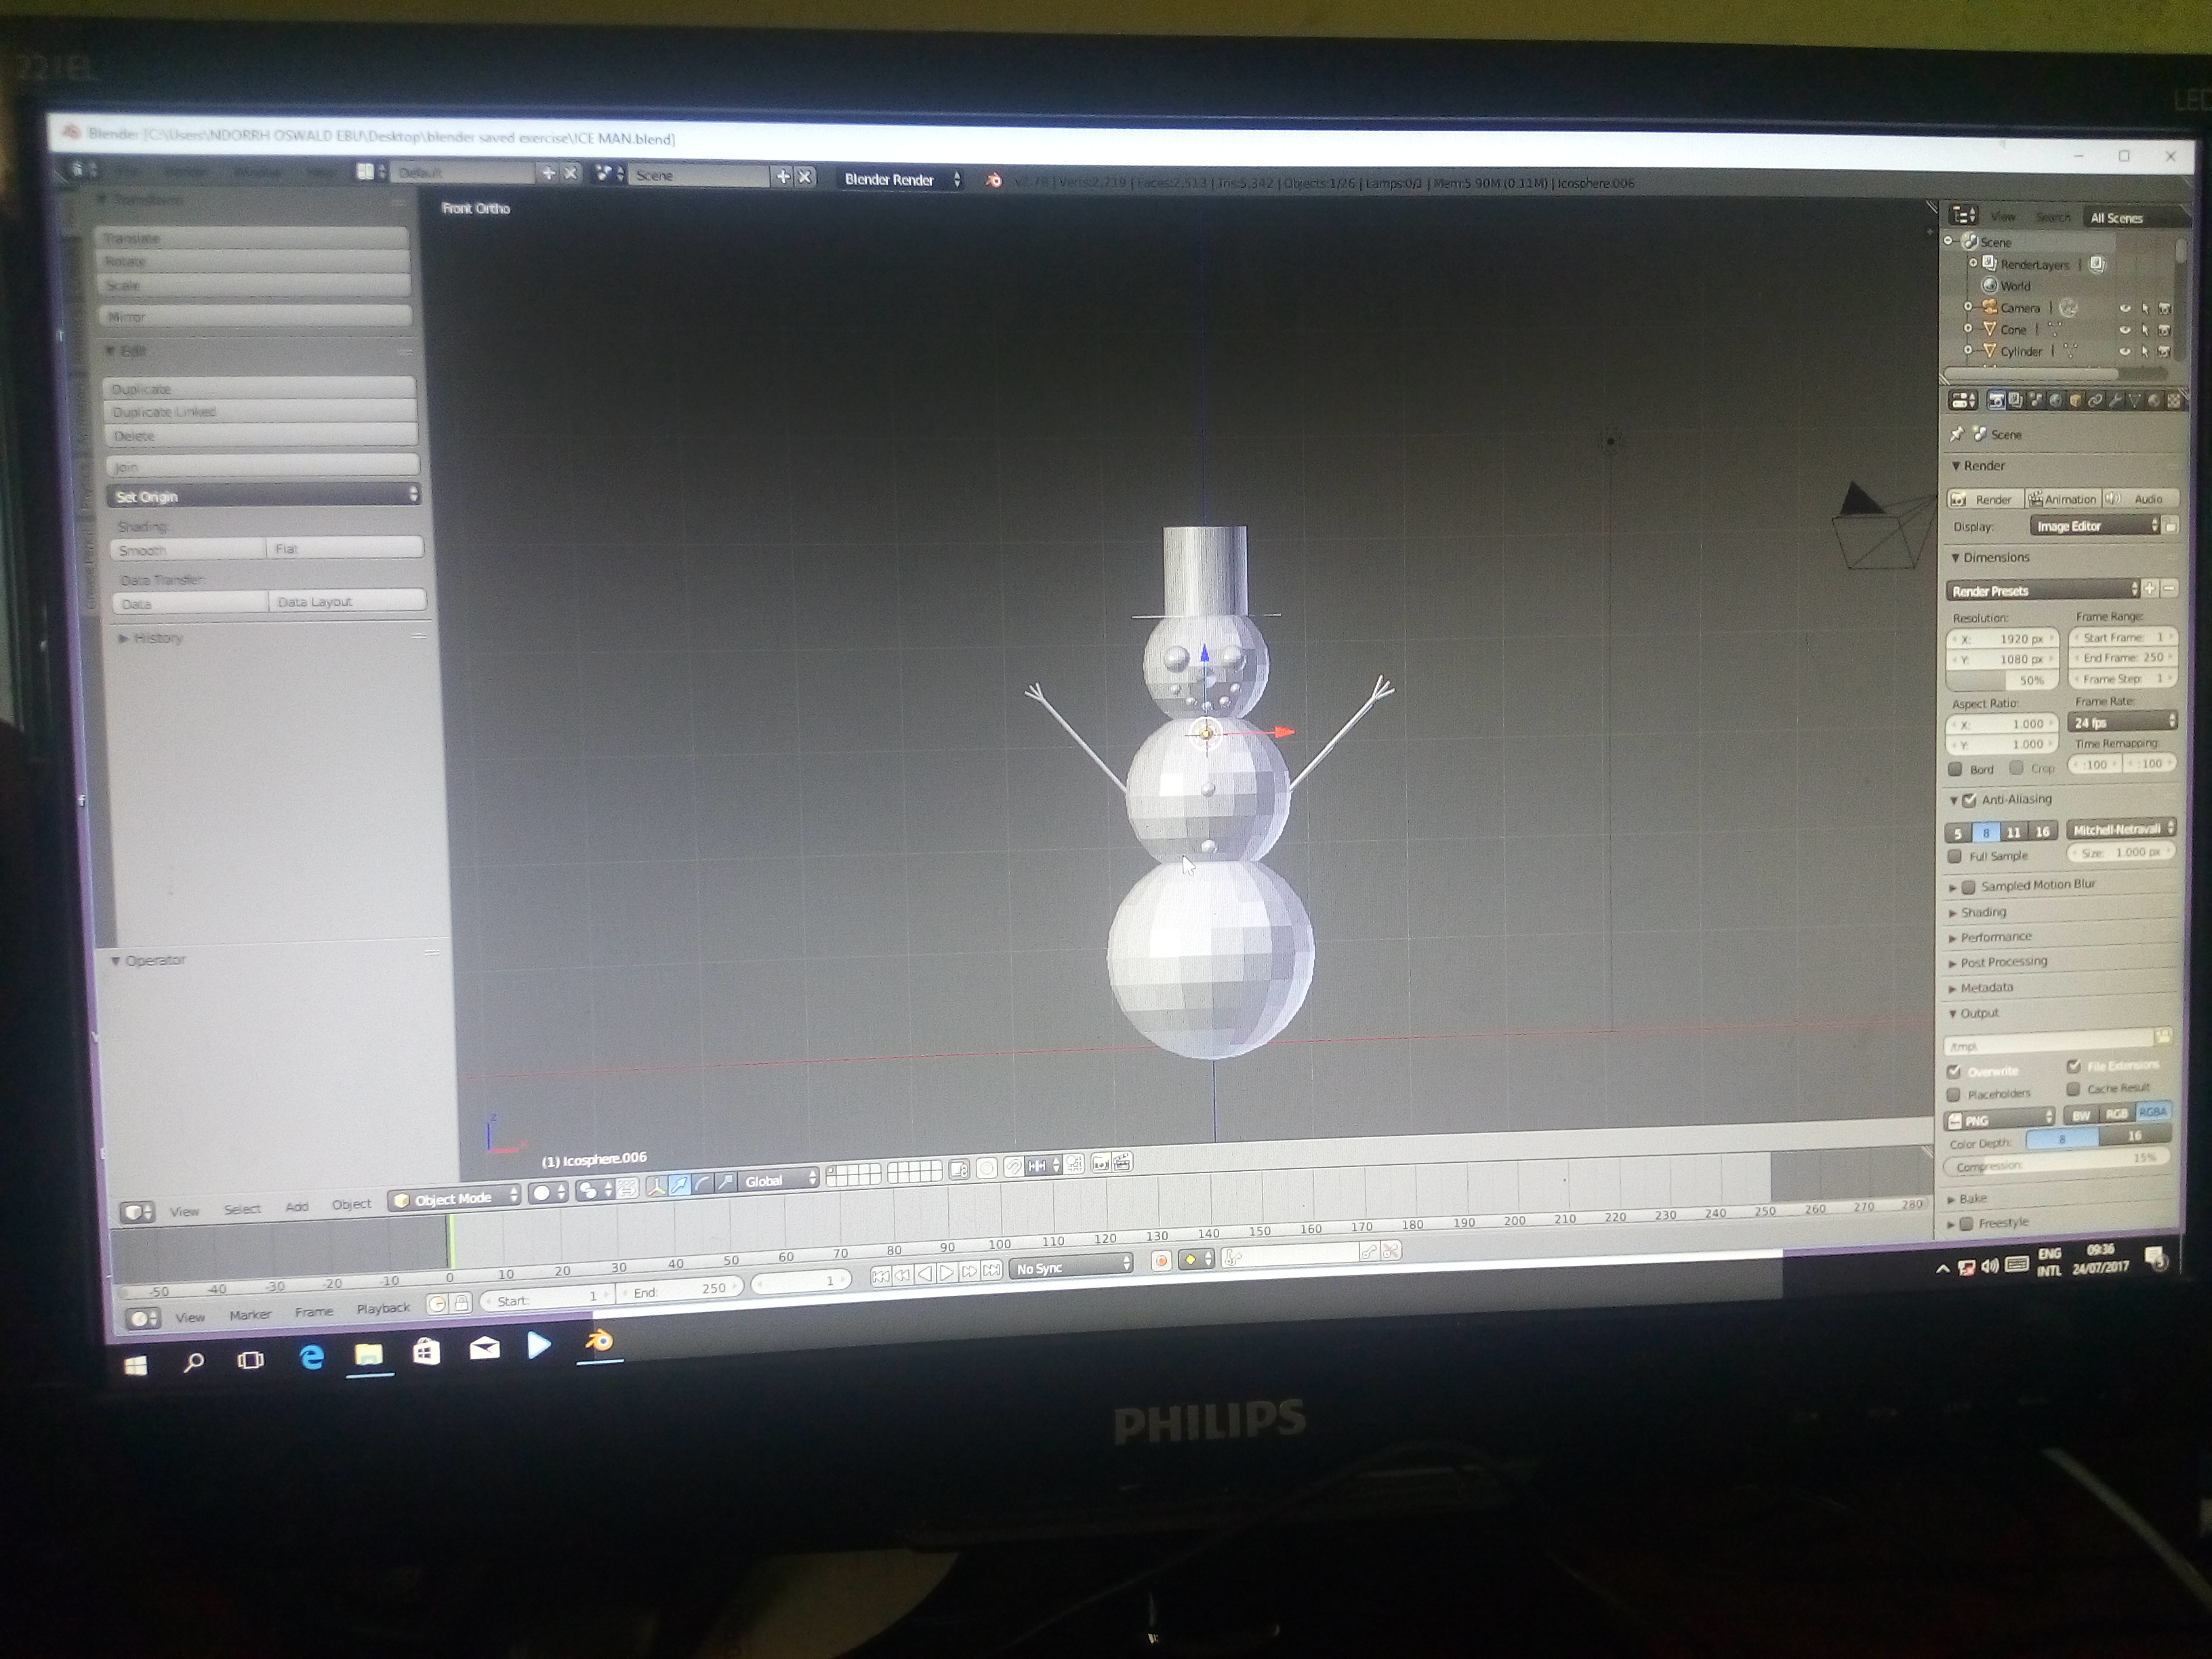
Task: Click the auto-keyframe record button
Action: pos(1161,1260)
